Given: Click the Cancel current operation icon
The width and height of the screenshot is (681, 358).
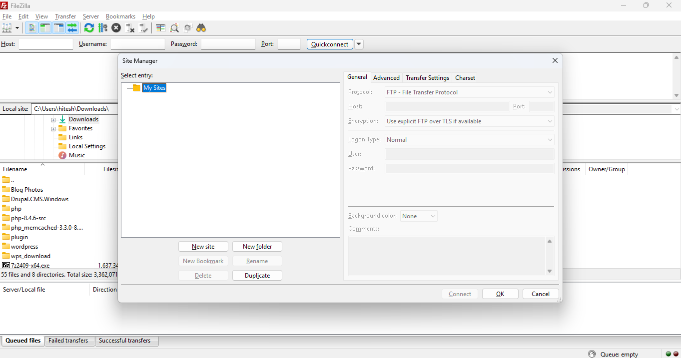Looking at the screenshot, I should (x=116, y=28).
